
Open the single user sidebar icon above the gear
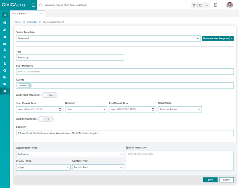point(5,64)
